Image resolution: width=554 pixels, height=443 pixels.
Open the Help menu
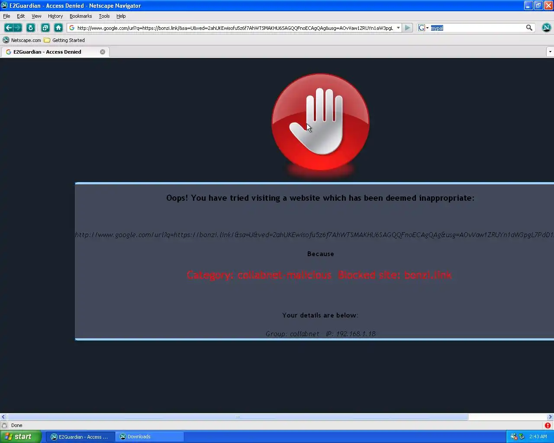(121, 16)
